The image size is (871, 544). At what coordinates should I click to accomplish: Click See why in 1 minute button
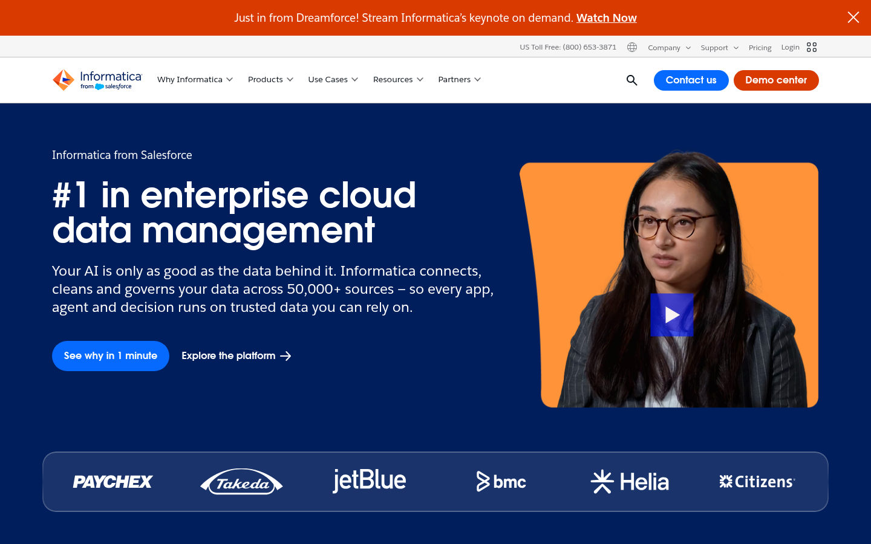(111, 356)
